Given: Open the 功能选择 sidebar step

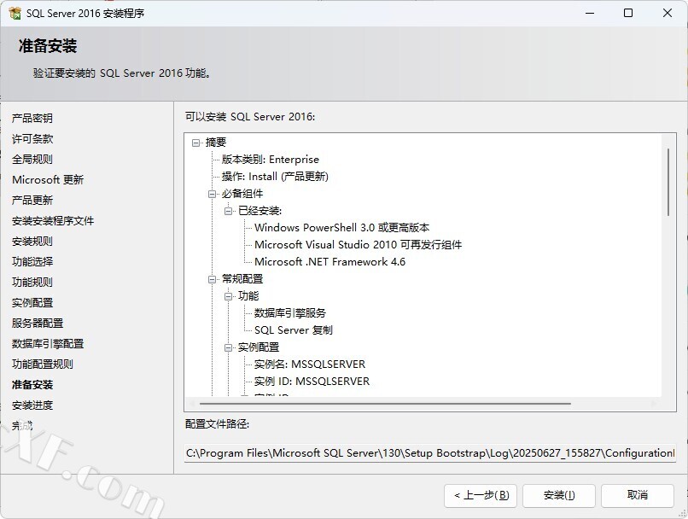Looking at the screenshot, I should click(x=32, y=261).
